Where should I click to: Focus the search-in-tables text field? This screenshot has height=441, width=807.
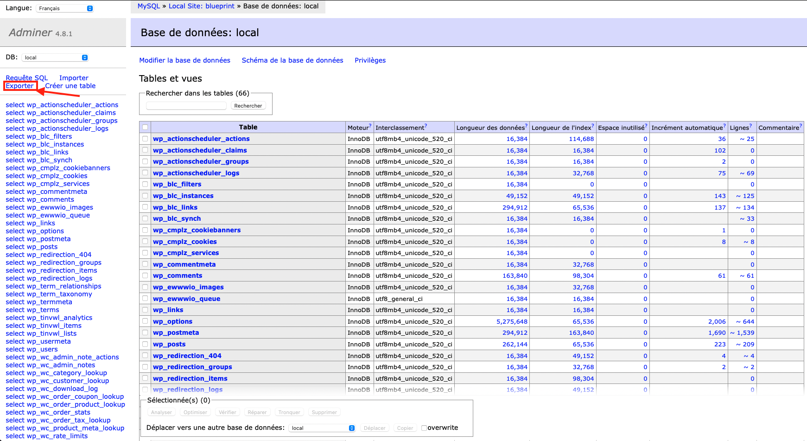[x=186, y=106]
